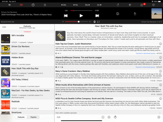Open Halo Top Ice Cream: Justin Woolverton episode
This screenshot has height=122, width=163.
109,49
